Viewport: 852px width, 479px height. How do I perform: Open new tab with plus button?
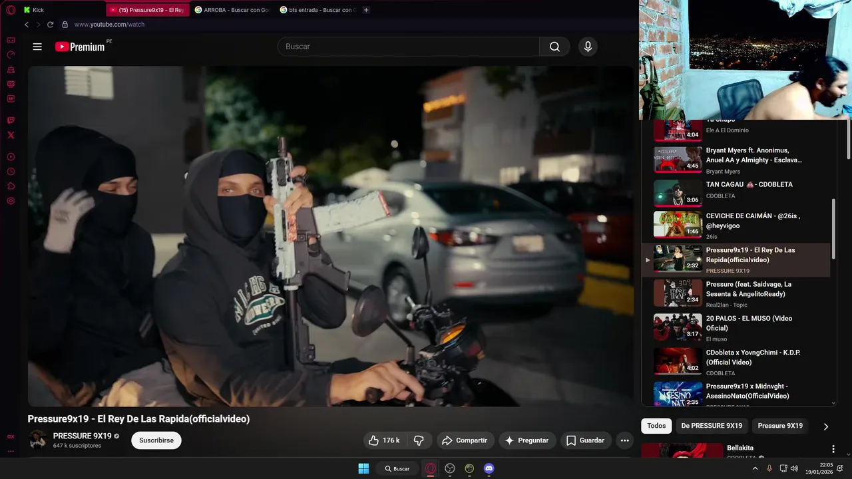click(366, 10)
